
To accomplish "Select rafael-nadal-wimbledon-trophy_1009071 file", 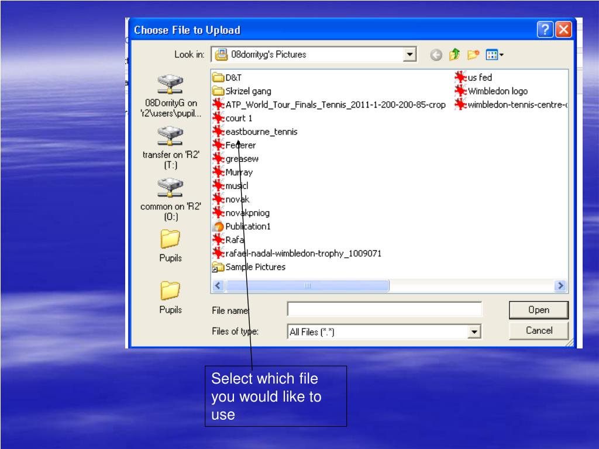I will (297, 254).
